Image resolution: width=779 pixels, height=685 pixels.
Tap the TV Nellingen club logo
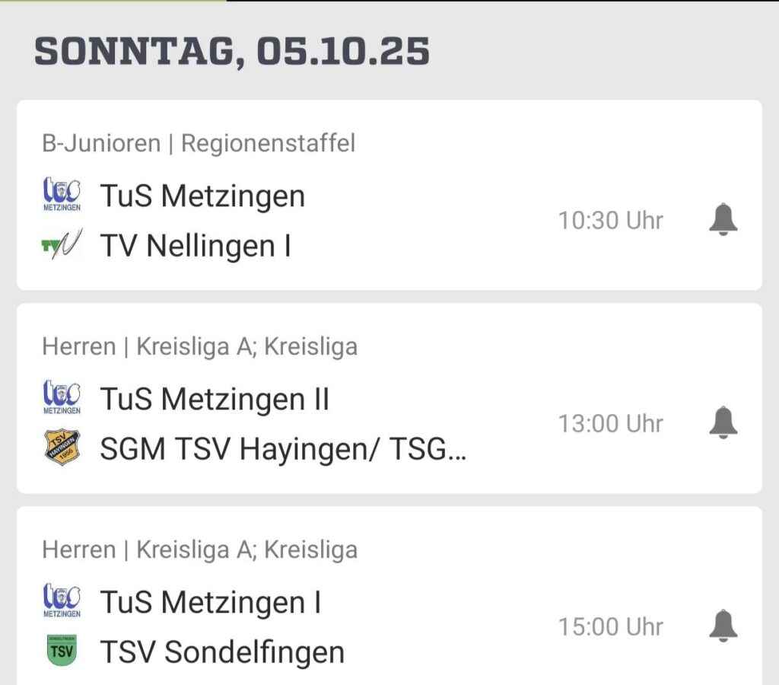(x=62, y=246)
